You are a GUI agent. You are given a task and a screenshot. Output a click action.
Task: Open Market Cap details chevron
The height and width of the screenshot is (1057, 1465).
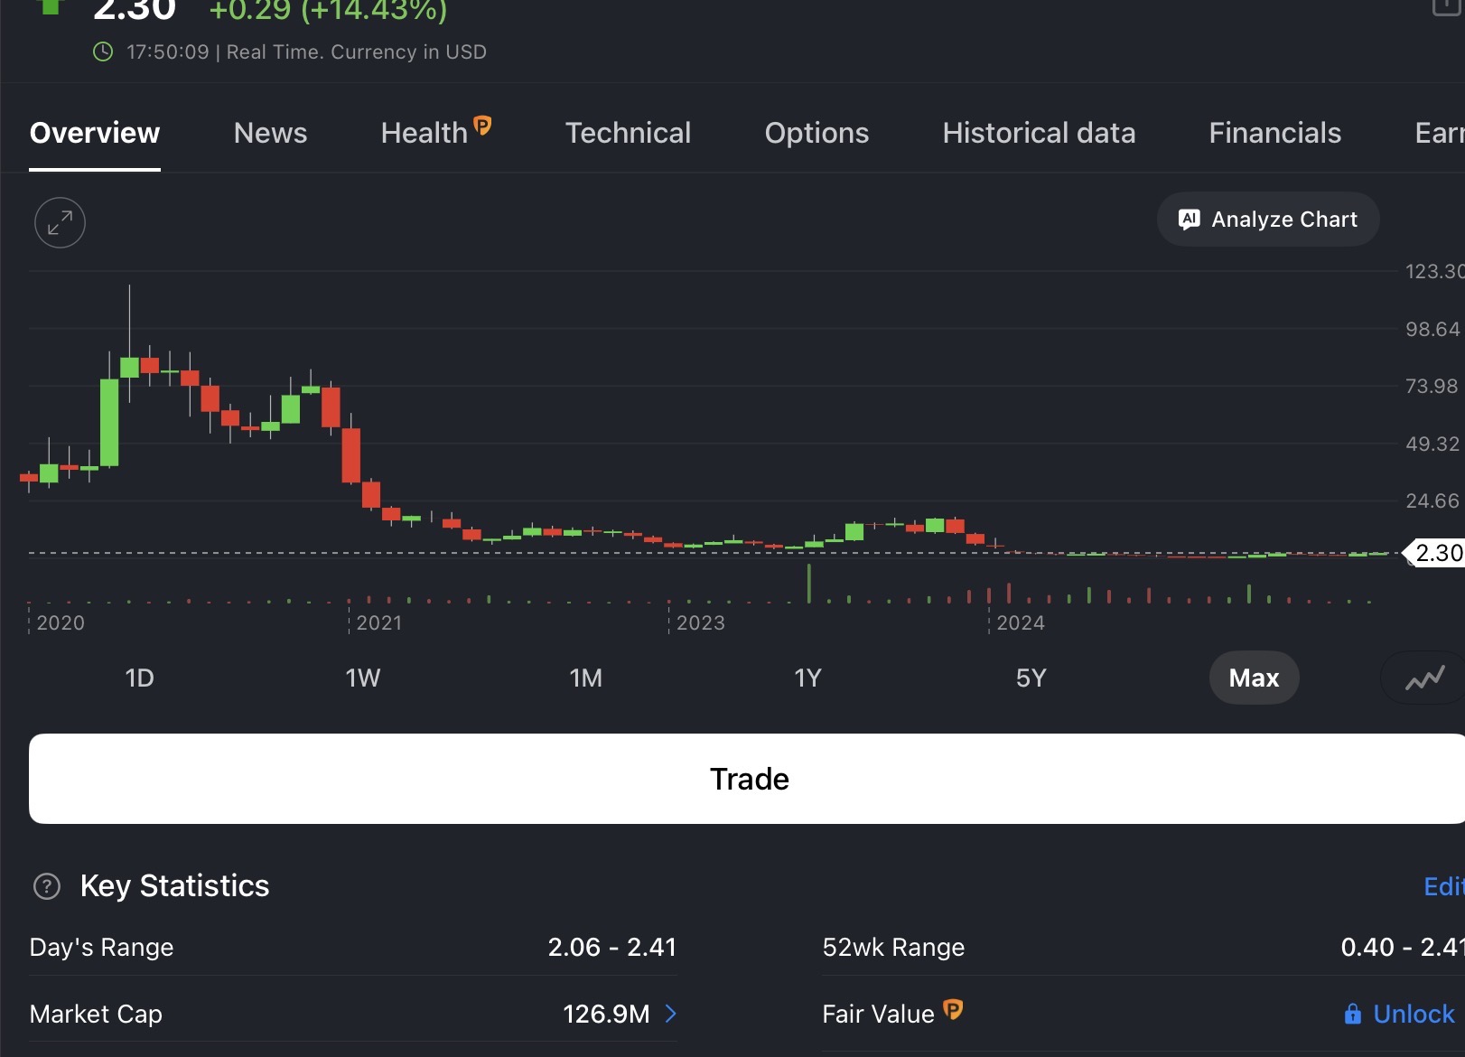pos(670,1014)
